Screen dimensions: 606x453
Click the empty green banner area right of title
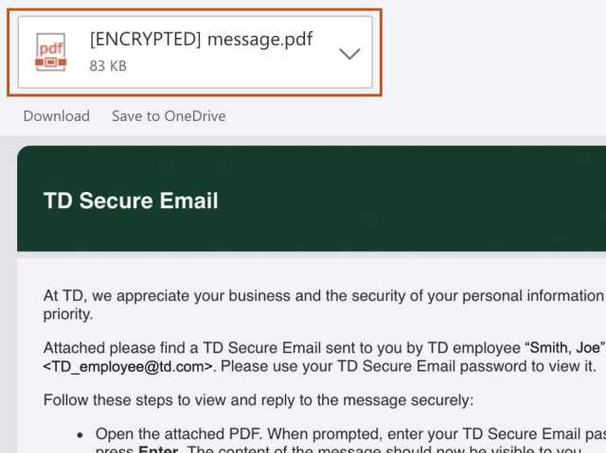[426, 200]
